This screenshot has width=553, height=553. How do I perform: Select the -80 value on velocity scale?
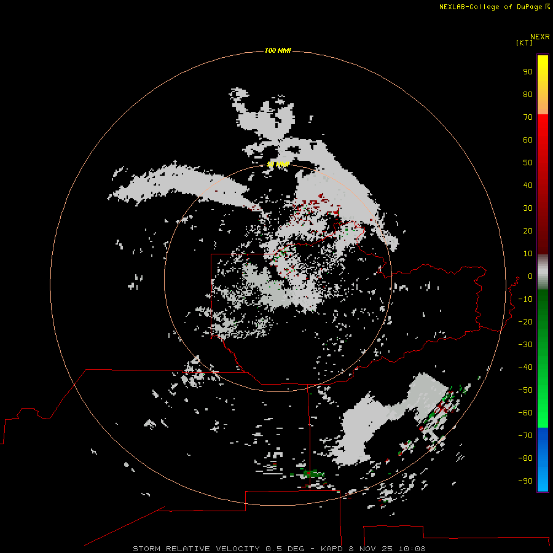[x=525, y=458]
